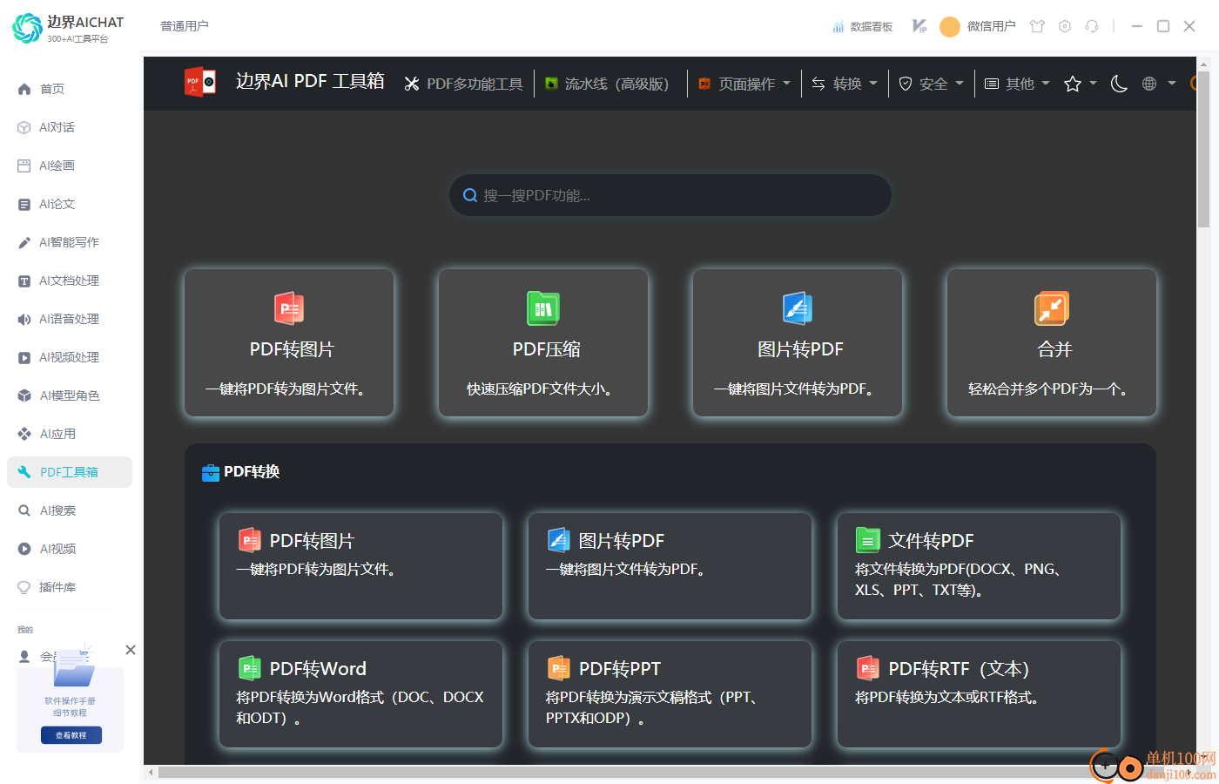1219x784 pixels.
Task: Open the 数据看板 data dashboard
Action: pyautogui.click(x=863, y=27)
